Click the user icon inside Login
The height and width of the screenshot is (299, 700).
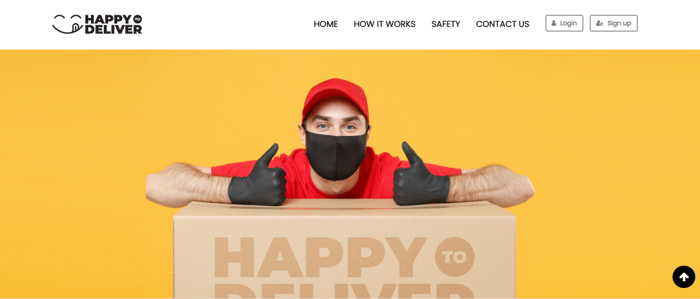(554, 23)
